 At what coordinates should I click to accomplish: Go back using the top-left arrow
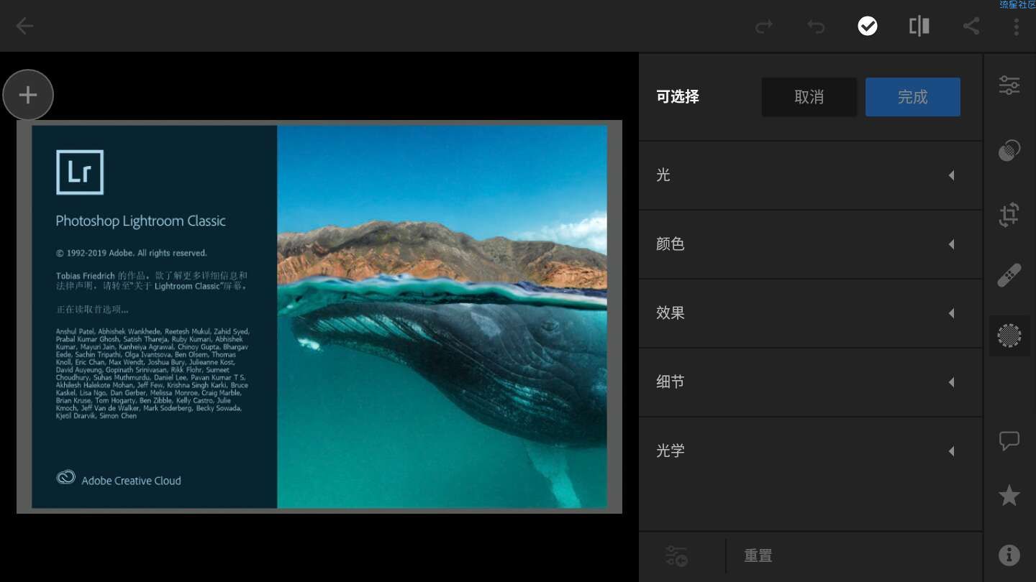tap(24, 27)
